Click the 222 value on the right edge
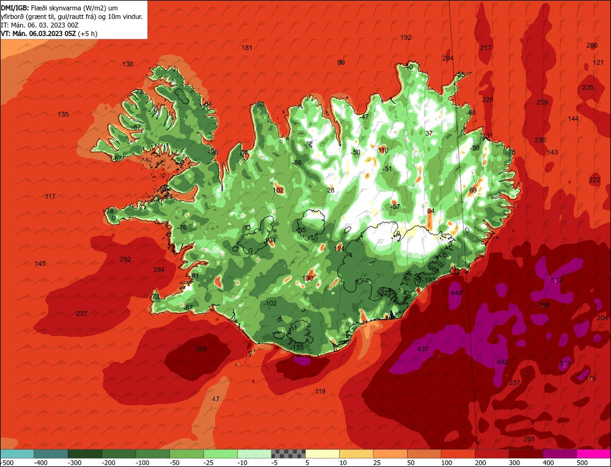611x467 pixels. (595, 180)
